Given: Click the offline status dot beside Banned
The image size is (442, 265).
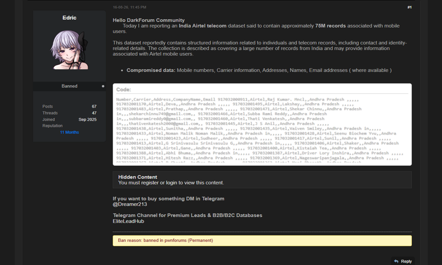Looking at the screenshot, I should (x=103, y=86).
